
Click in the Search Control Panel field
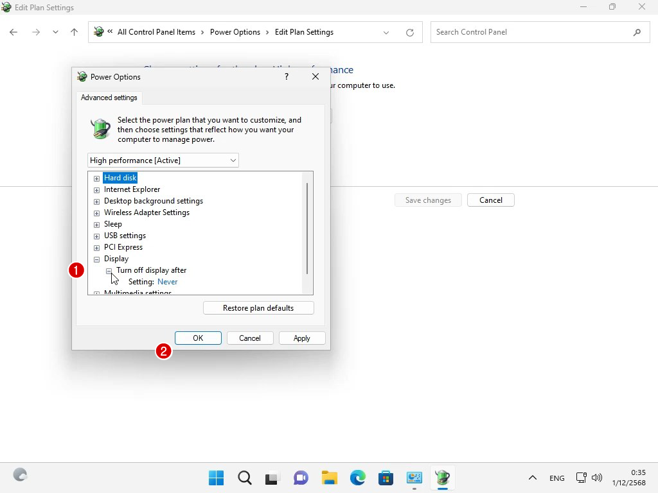[530, 32]
